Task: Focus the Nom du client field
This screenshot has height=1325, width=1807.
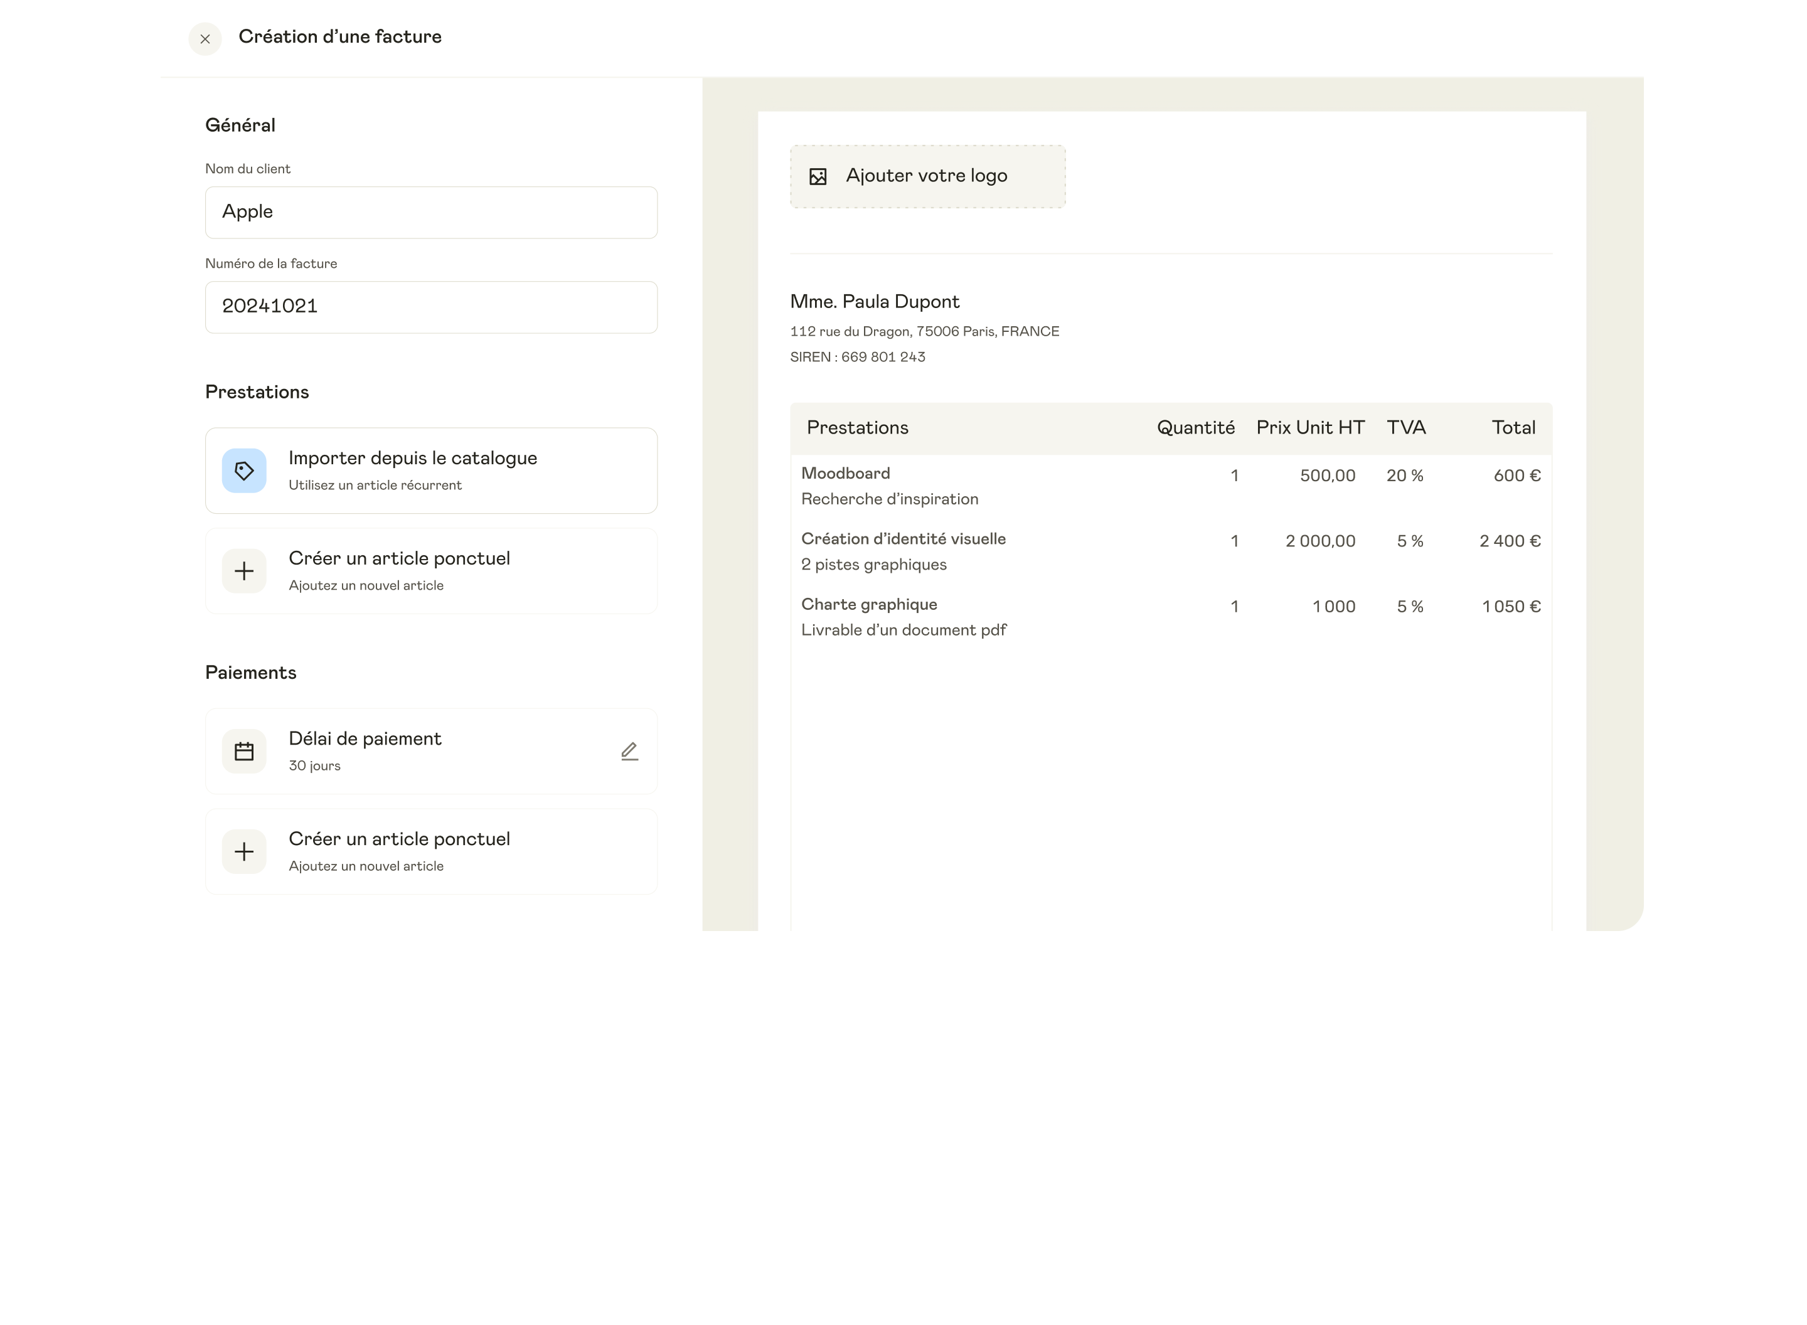Action: (x=430, y=213)
